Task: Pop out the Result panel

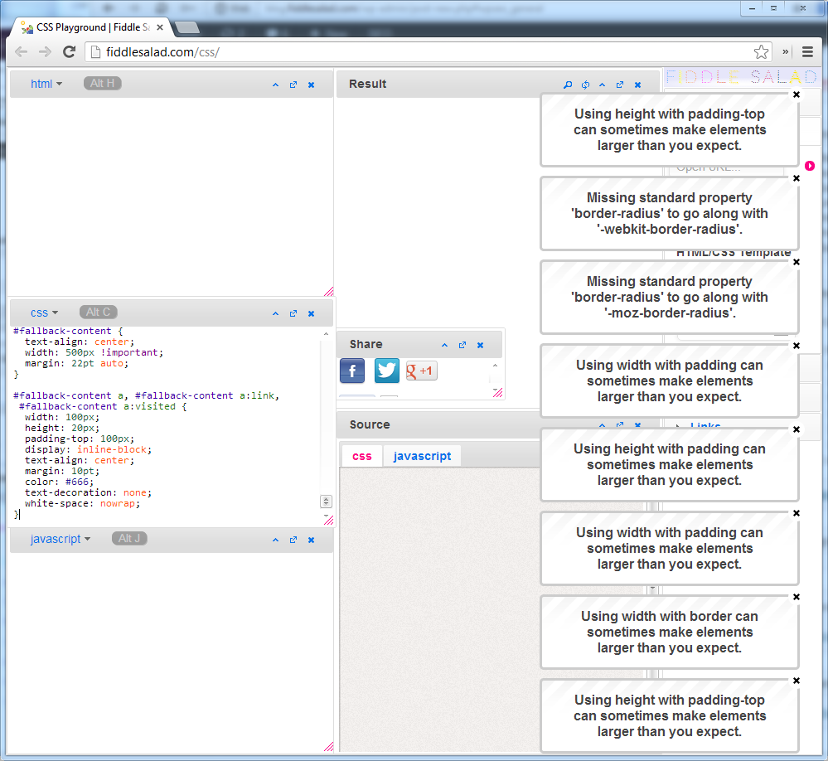Action: pyautogui.click(x=620, y=85)
